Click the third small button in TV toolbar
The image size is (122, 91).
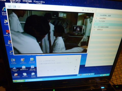(19, 7)
